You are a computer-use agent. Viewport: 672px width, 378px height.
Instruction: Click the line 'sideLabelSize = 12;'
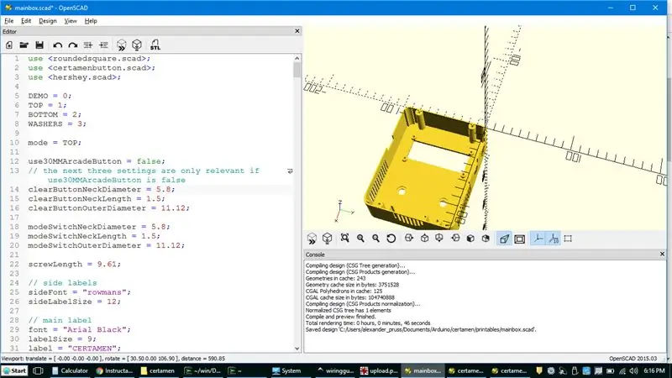75,302
